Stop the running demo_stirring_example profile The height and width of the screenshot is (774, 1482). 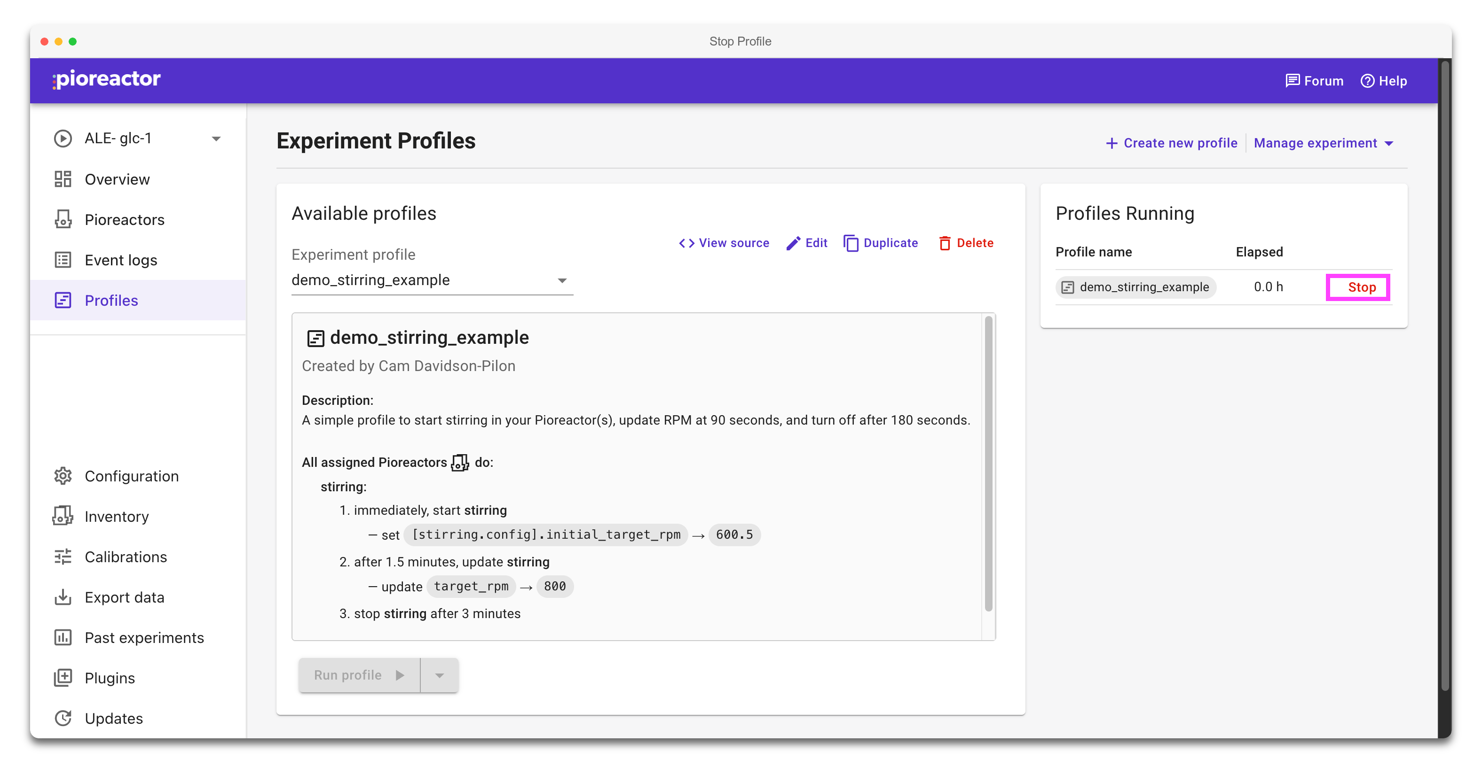(x=1361, y=287)
